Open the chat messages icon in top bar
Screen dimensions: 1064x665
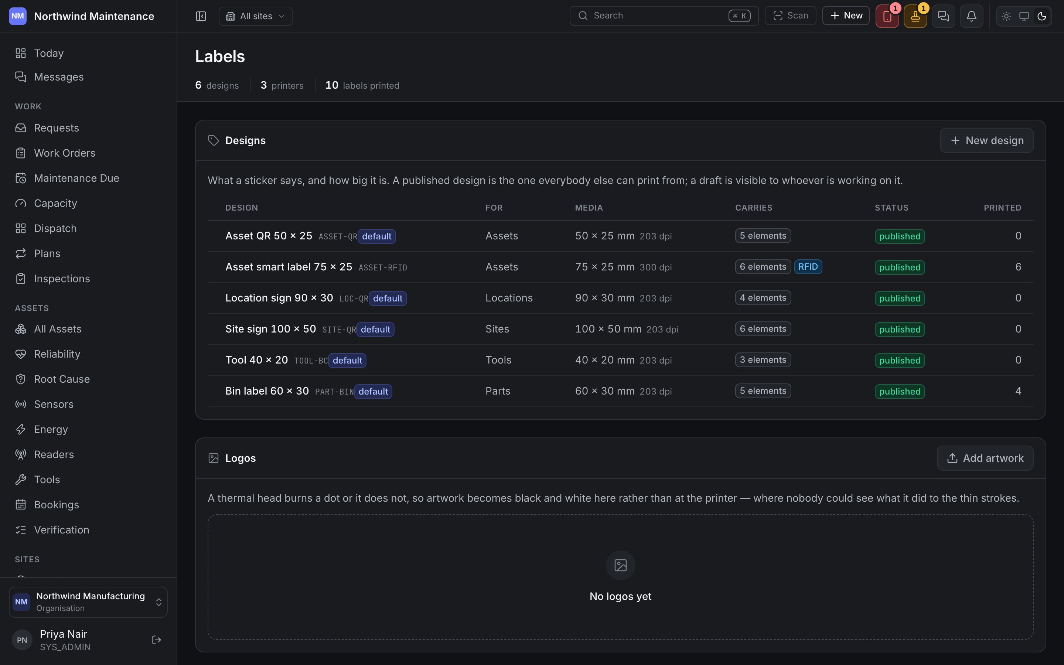(943, 16)
